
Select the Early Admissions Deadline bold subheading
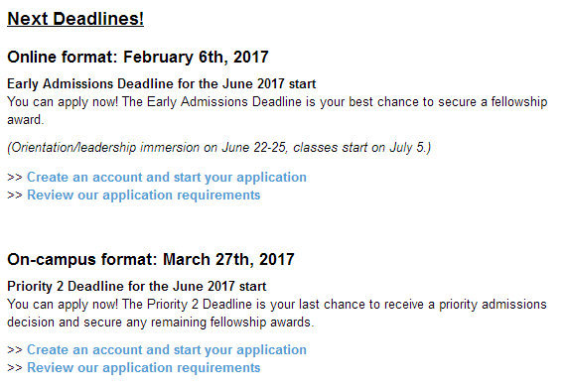pos(162,84)
